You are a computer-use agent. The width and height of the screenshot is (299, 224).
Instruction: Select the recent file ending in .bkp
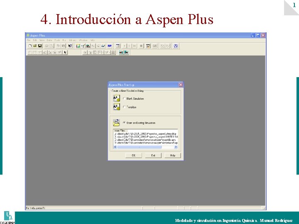click(x=145, y=134)
